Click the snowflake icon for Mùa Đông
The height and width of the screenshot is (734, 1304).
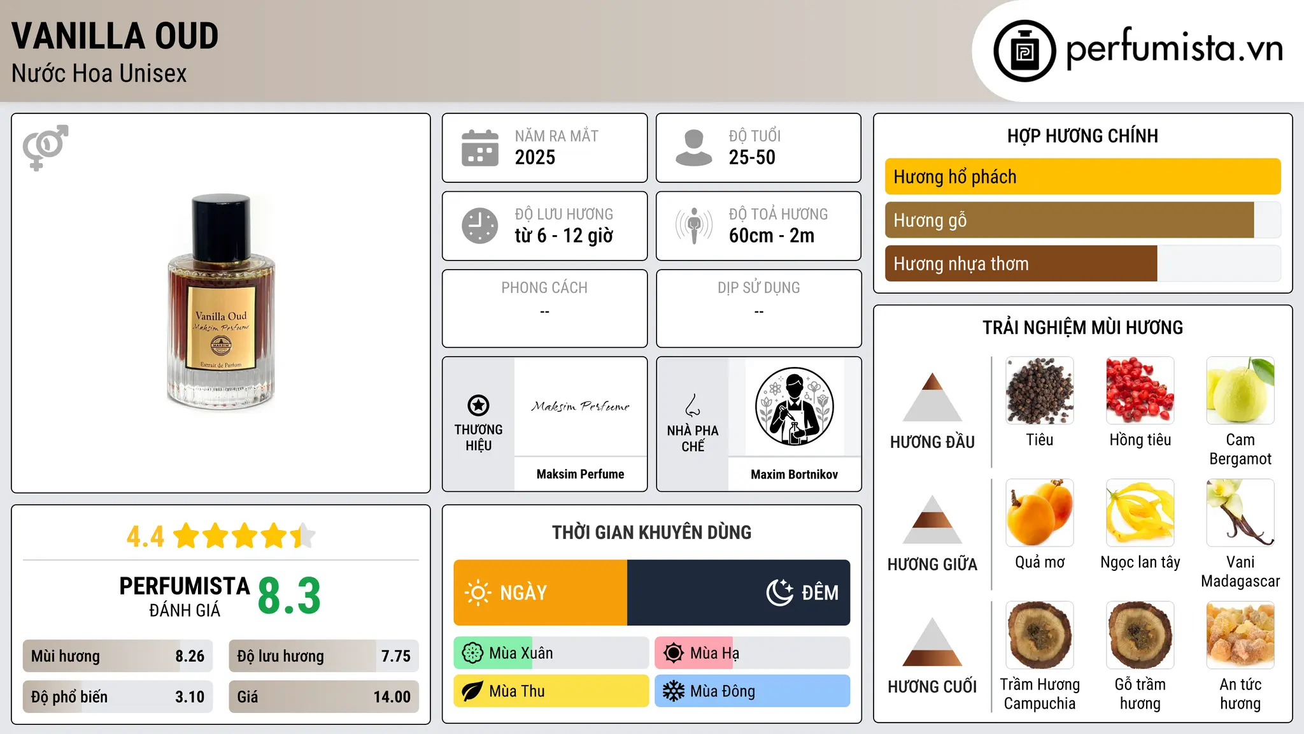coord(674,691)
